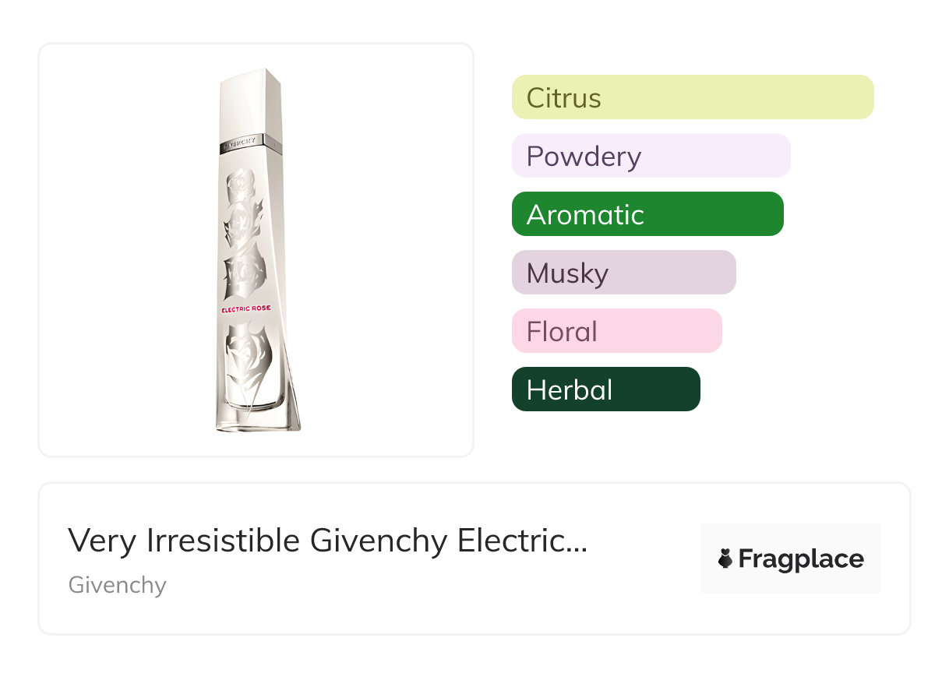Click the Givenchy brand name under the title
The height and width of the screenshot is (673, 949).
[x=118, y=585]
